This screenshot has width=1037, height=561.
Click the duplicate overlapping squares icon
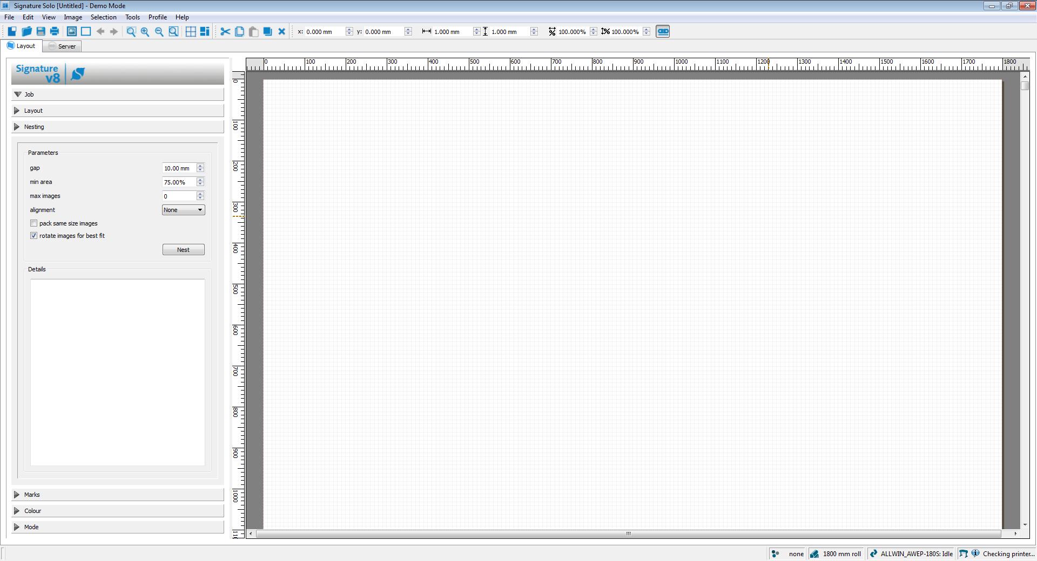pyautogui.click(x=267, y=31)
